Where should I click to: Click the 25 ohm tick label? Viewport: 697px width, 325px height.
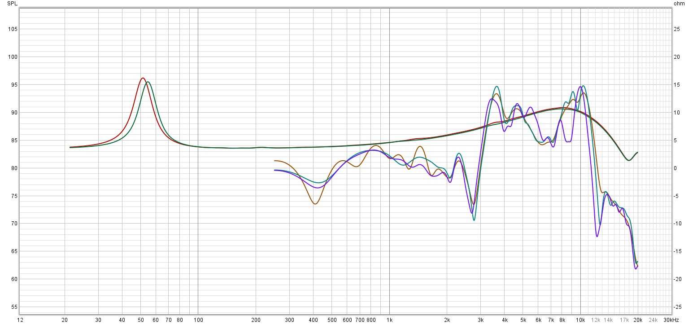click(677, 29)
